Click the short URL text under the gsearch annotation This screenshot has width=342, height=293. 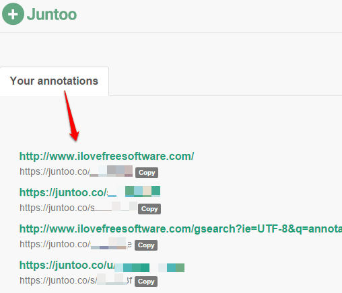coord(75,244)
